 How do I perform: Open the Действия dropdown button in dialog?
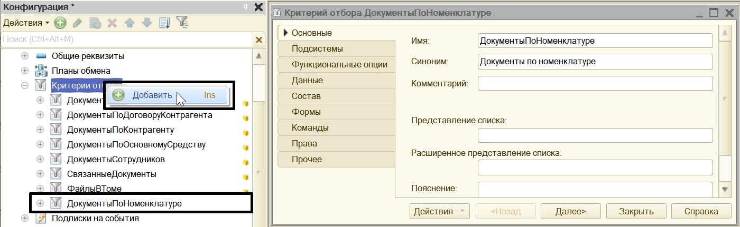pos(439,212)
